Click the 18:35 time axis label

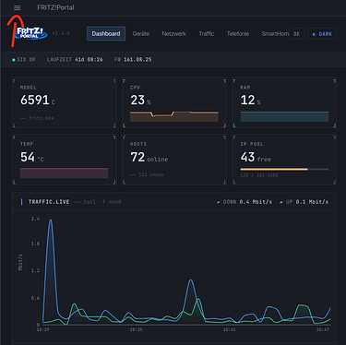[x=136, y=329]
